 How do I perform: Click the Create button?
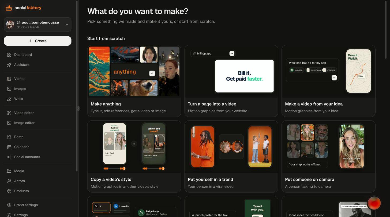[x=37, y=41]
